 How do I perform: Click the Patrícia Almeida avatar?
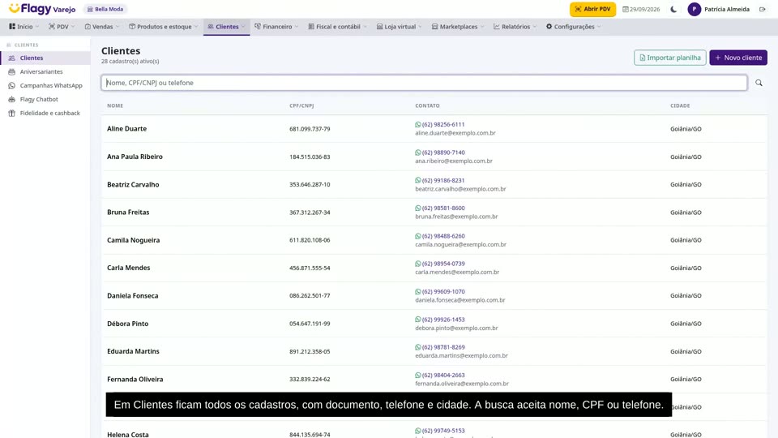(x=695, y=9)
